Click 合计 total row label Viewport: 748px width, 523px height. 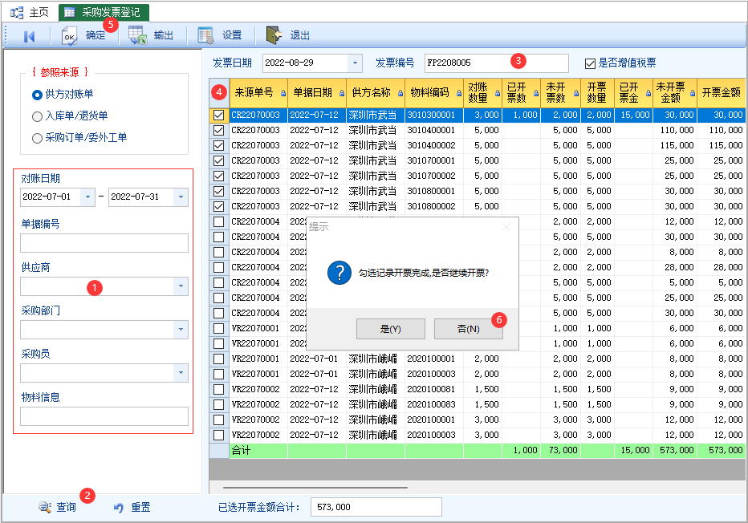241,451
